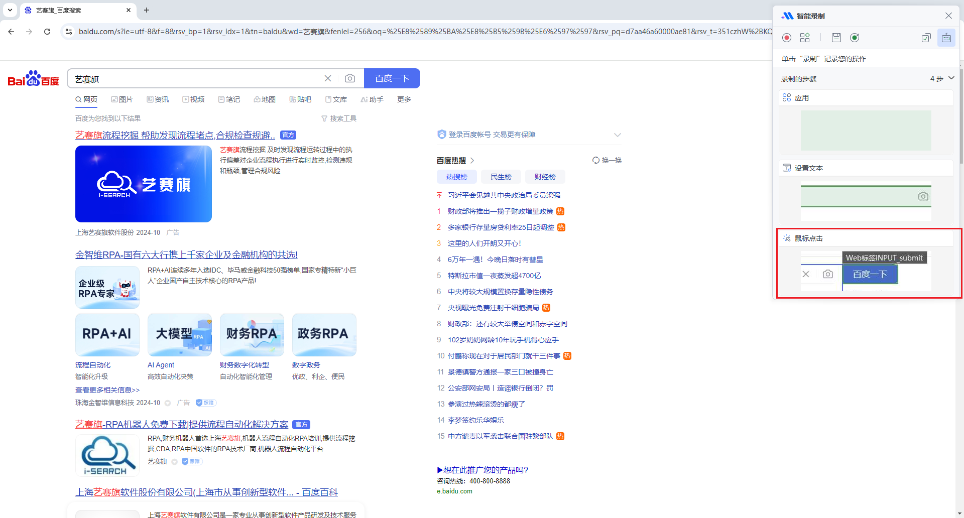Open the 更多 dropdown in search tabs

404,99
